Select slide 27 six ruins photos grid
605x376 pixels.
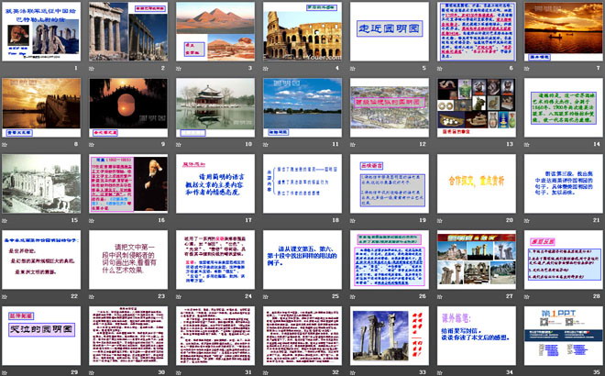pyautogui.click(x=477, y=260)
